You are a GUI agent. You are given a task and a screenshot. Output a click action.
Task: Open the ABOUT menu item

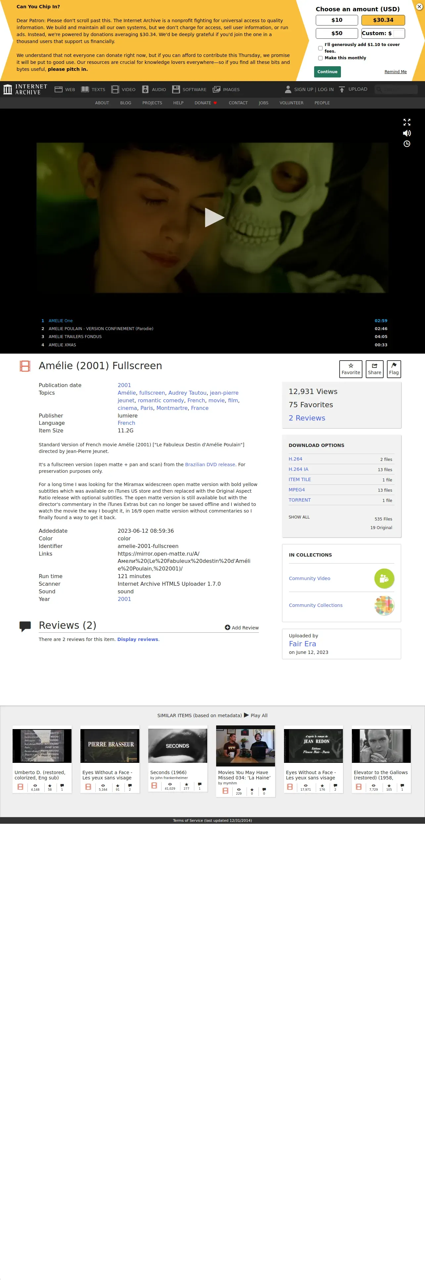(x=102, y=103)
